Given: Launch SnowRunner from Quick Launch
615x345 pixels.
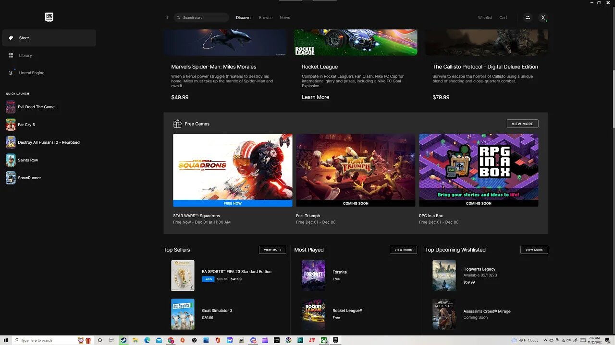Looking at the screenshot, I should pos(24,178).
